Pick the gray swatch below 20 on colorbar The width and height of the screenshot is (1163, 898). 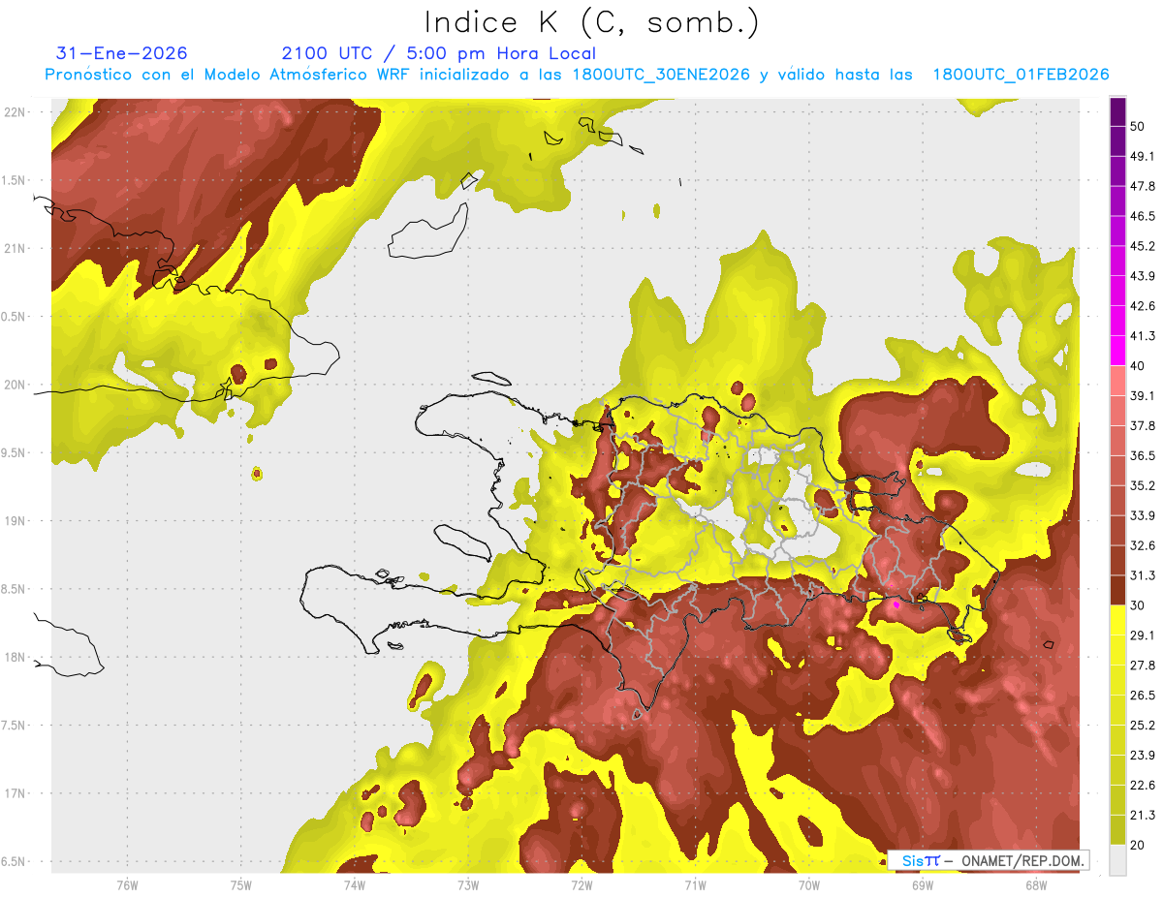click(x=1117, y=859)
